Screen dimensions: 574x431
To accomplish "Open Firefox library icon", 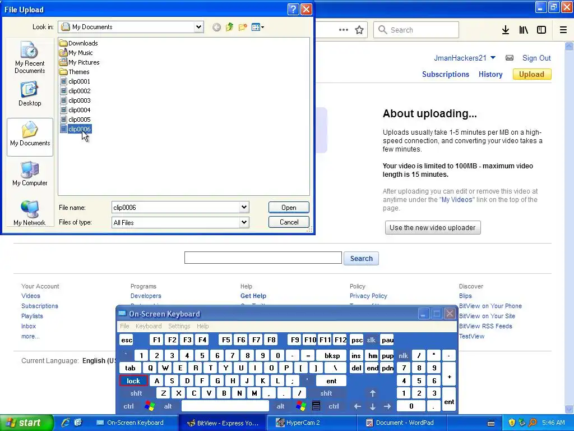I will pos(524,30).
